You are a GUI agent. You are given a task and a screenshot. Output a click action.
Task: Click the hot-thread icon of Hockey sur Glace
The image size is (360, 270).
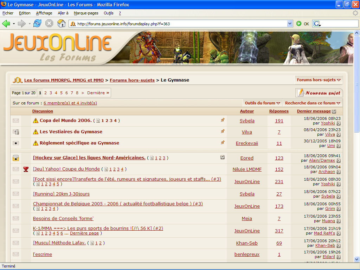16,158
